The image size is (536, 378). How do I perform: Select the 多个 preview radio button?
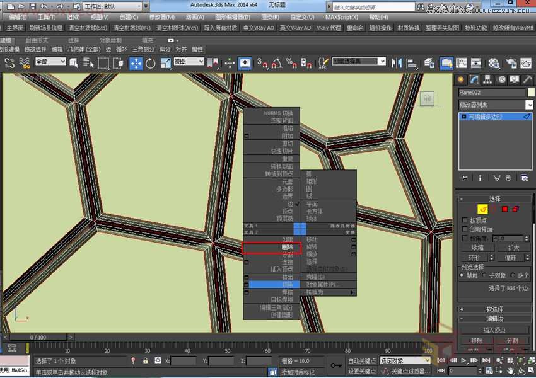click(x=513, y=275)
